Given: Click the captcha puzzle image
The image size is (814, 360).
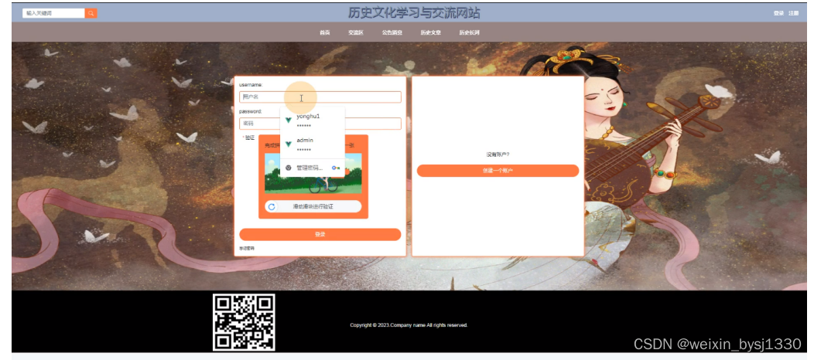Looking at the screenshot, I should point(313,173).
